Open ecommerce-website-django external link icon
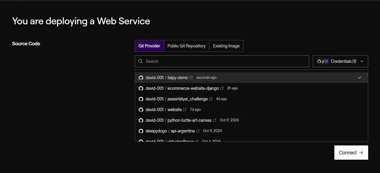Viewport: 380px width, 173px height. click(x=222, y=88)
